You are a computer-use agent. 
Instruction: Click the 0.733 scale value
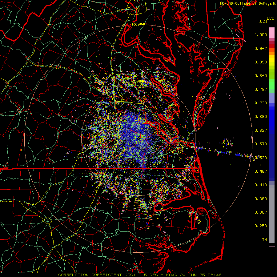261,103
